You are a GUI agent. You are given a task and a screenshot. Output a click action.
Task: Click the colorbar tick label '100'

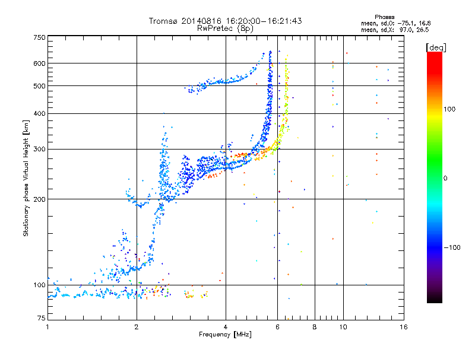pos(449,109)
